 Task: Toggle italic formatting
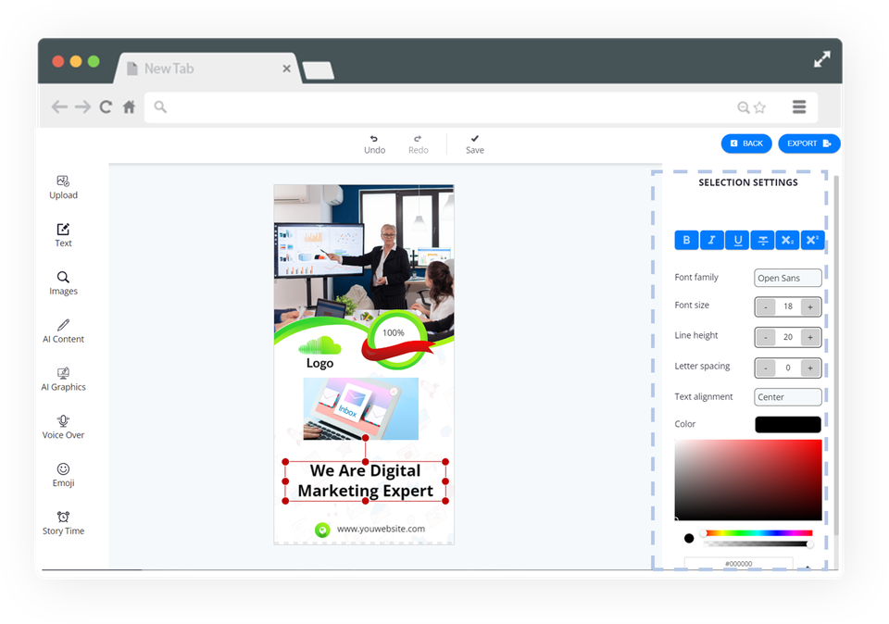click(711, 240)
